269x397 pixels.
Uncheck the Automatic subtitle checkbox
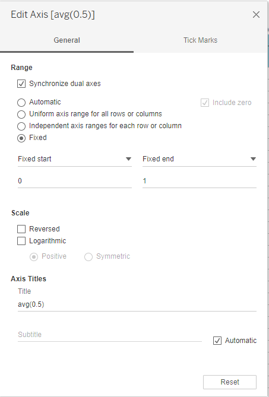tap(217, 341)
